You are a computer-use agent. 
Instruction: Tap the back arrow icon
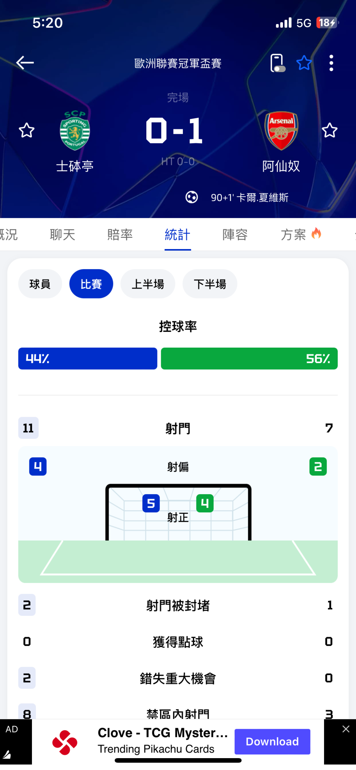click(x=25, y=63)
